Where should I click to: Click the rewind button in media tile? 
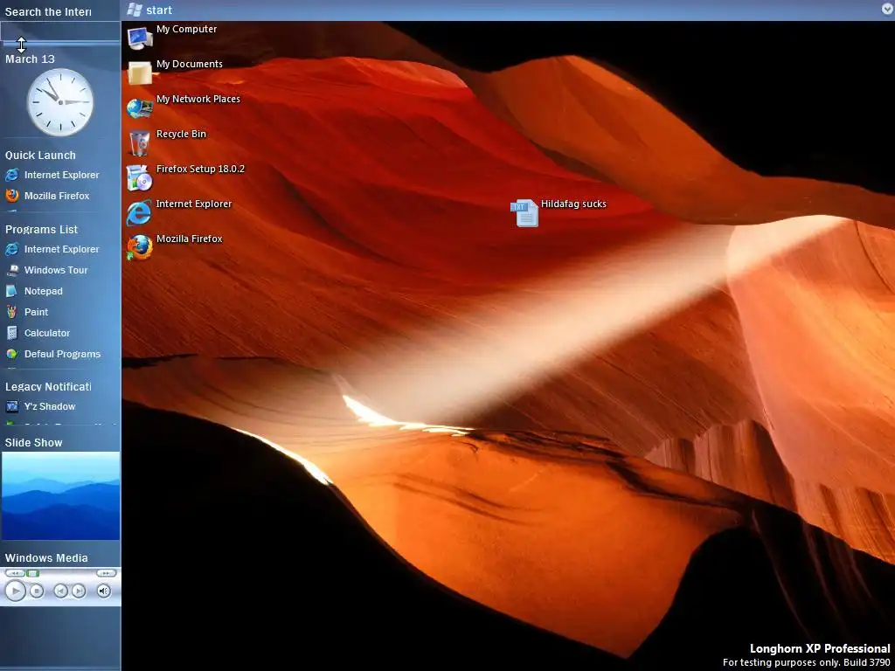14,573
